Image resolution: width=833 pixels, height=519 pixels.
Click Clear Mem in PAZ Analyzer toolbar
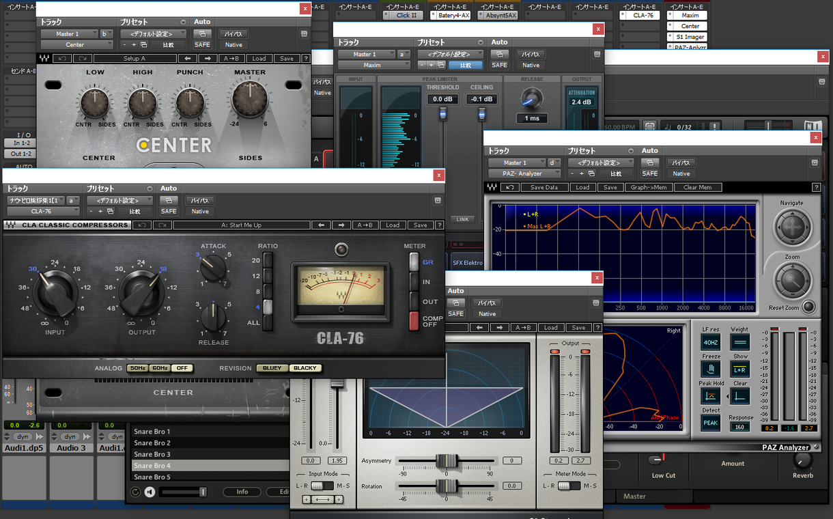pos(697,187)
